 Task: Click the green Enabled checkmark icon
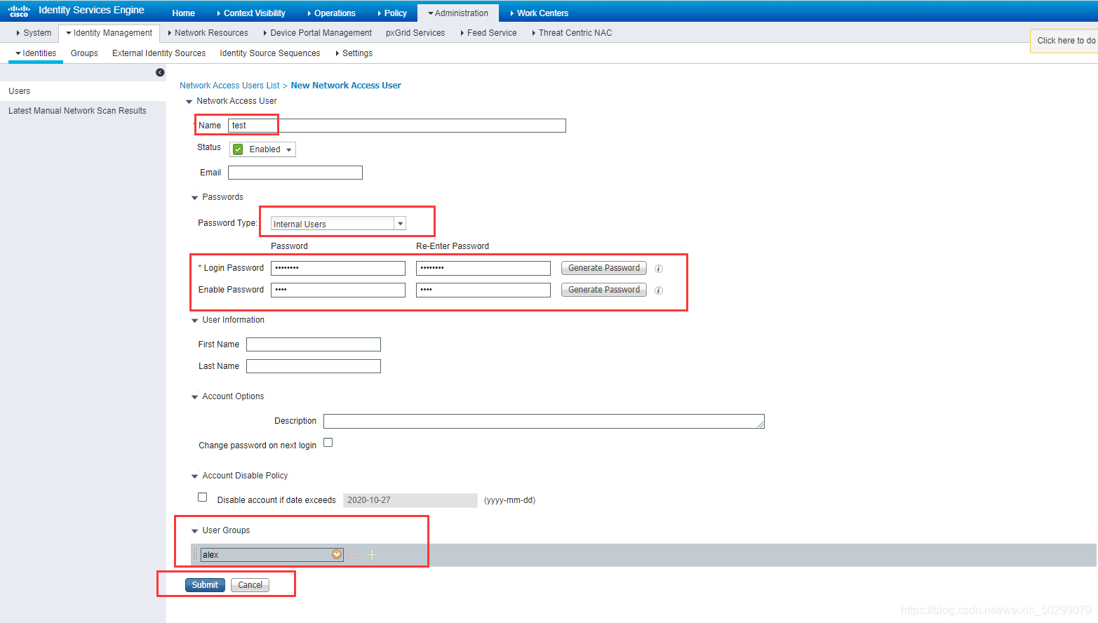tap(238, 149)
